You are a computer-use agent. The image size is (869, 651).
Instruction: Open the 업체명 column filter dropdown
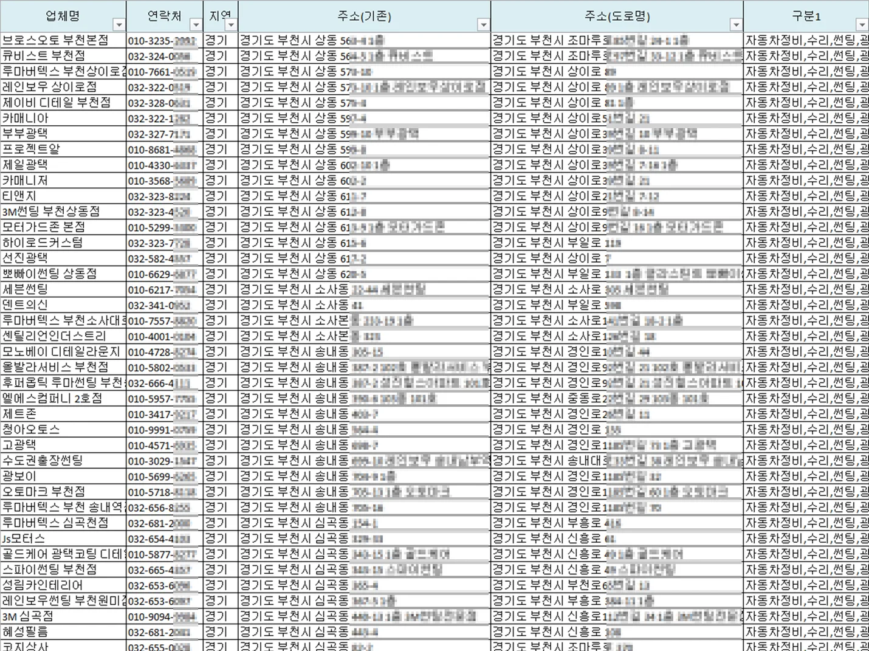click(119, 25)
